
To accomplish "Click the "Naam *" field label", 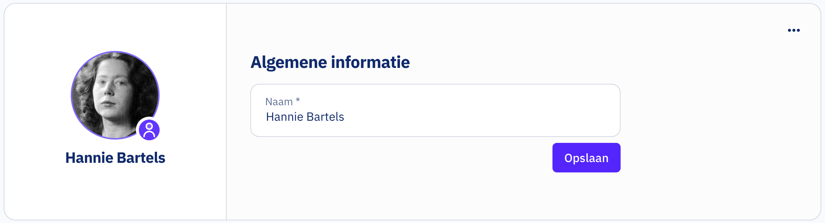I will pyautogui.click(x=279, y=102).
